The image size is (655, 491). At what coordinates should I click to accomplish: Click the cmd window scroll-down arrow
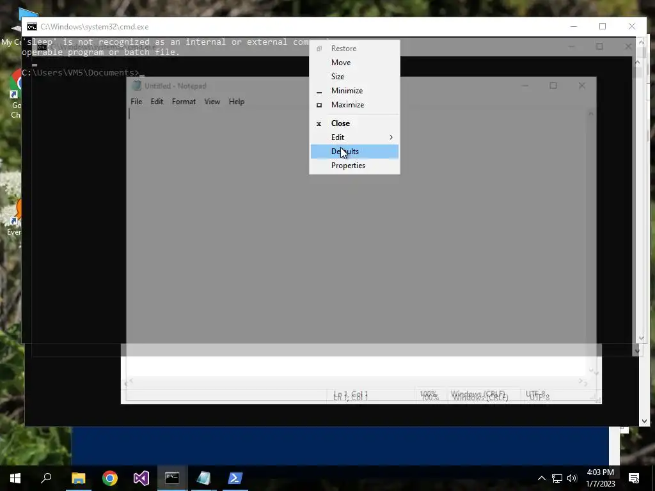click(x=641, y=339)
